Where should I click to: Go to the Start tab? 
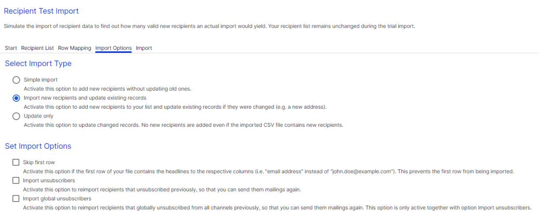pos(11,48)
